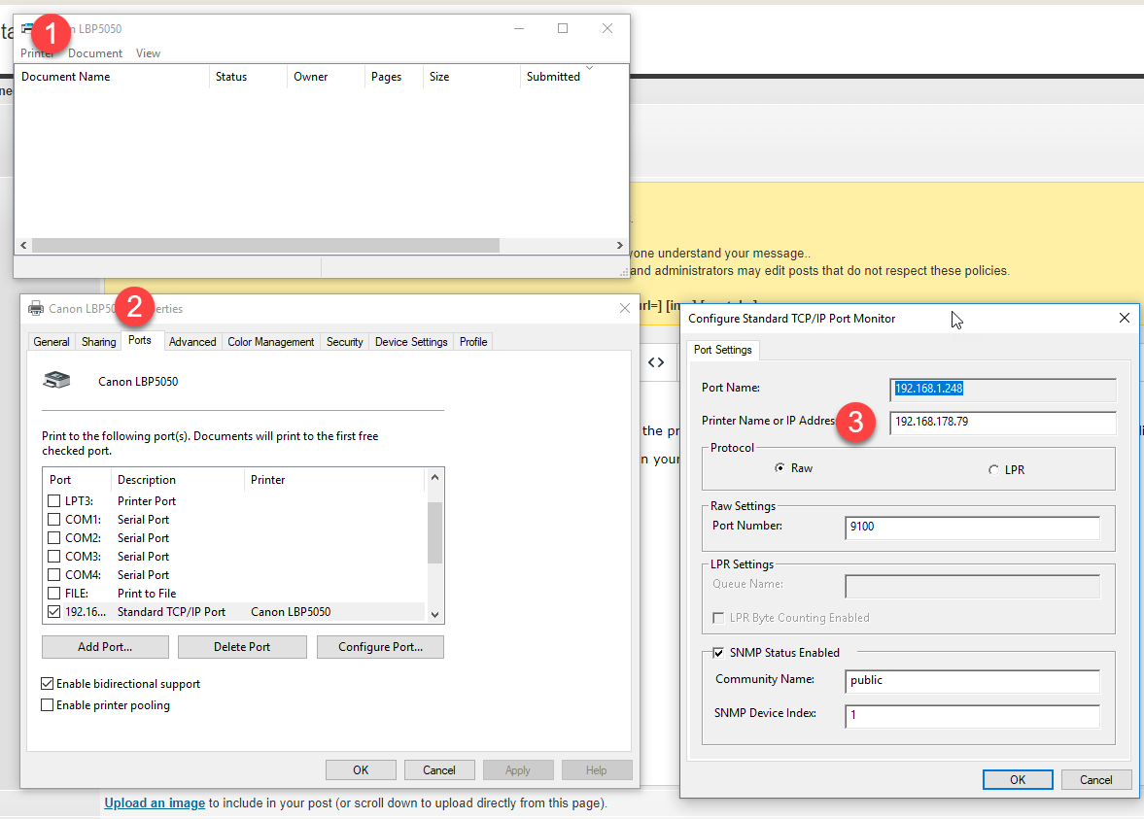Check the COM1: serial port checkbox

[x=54, y=519]
